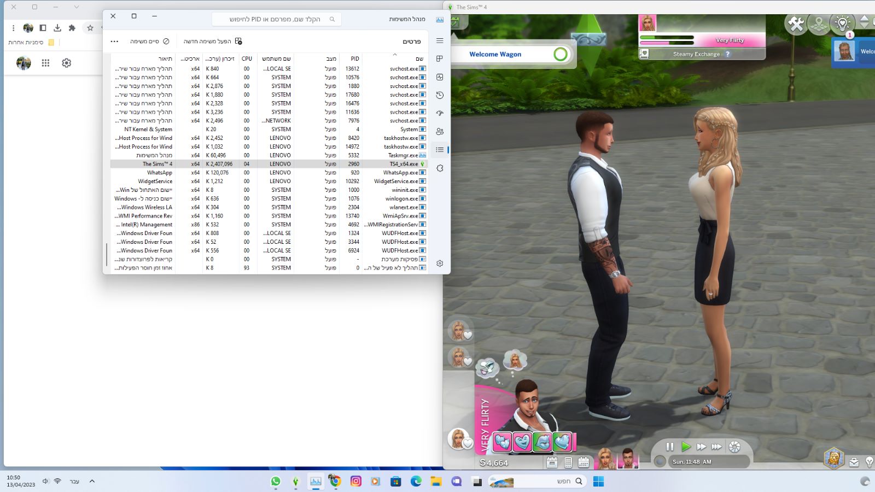
Task: Set Sims game to ultra speed
Action: click(x=716, y=447)
